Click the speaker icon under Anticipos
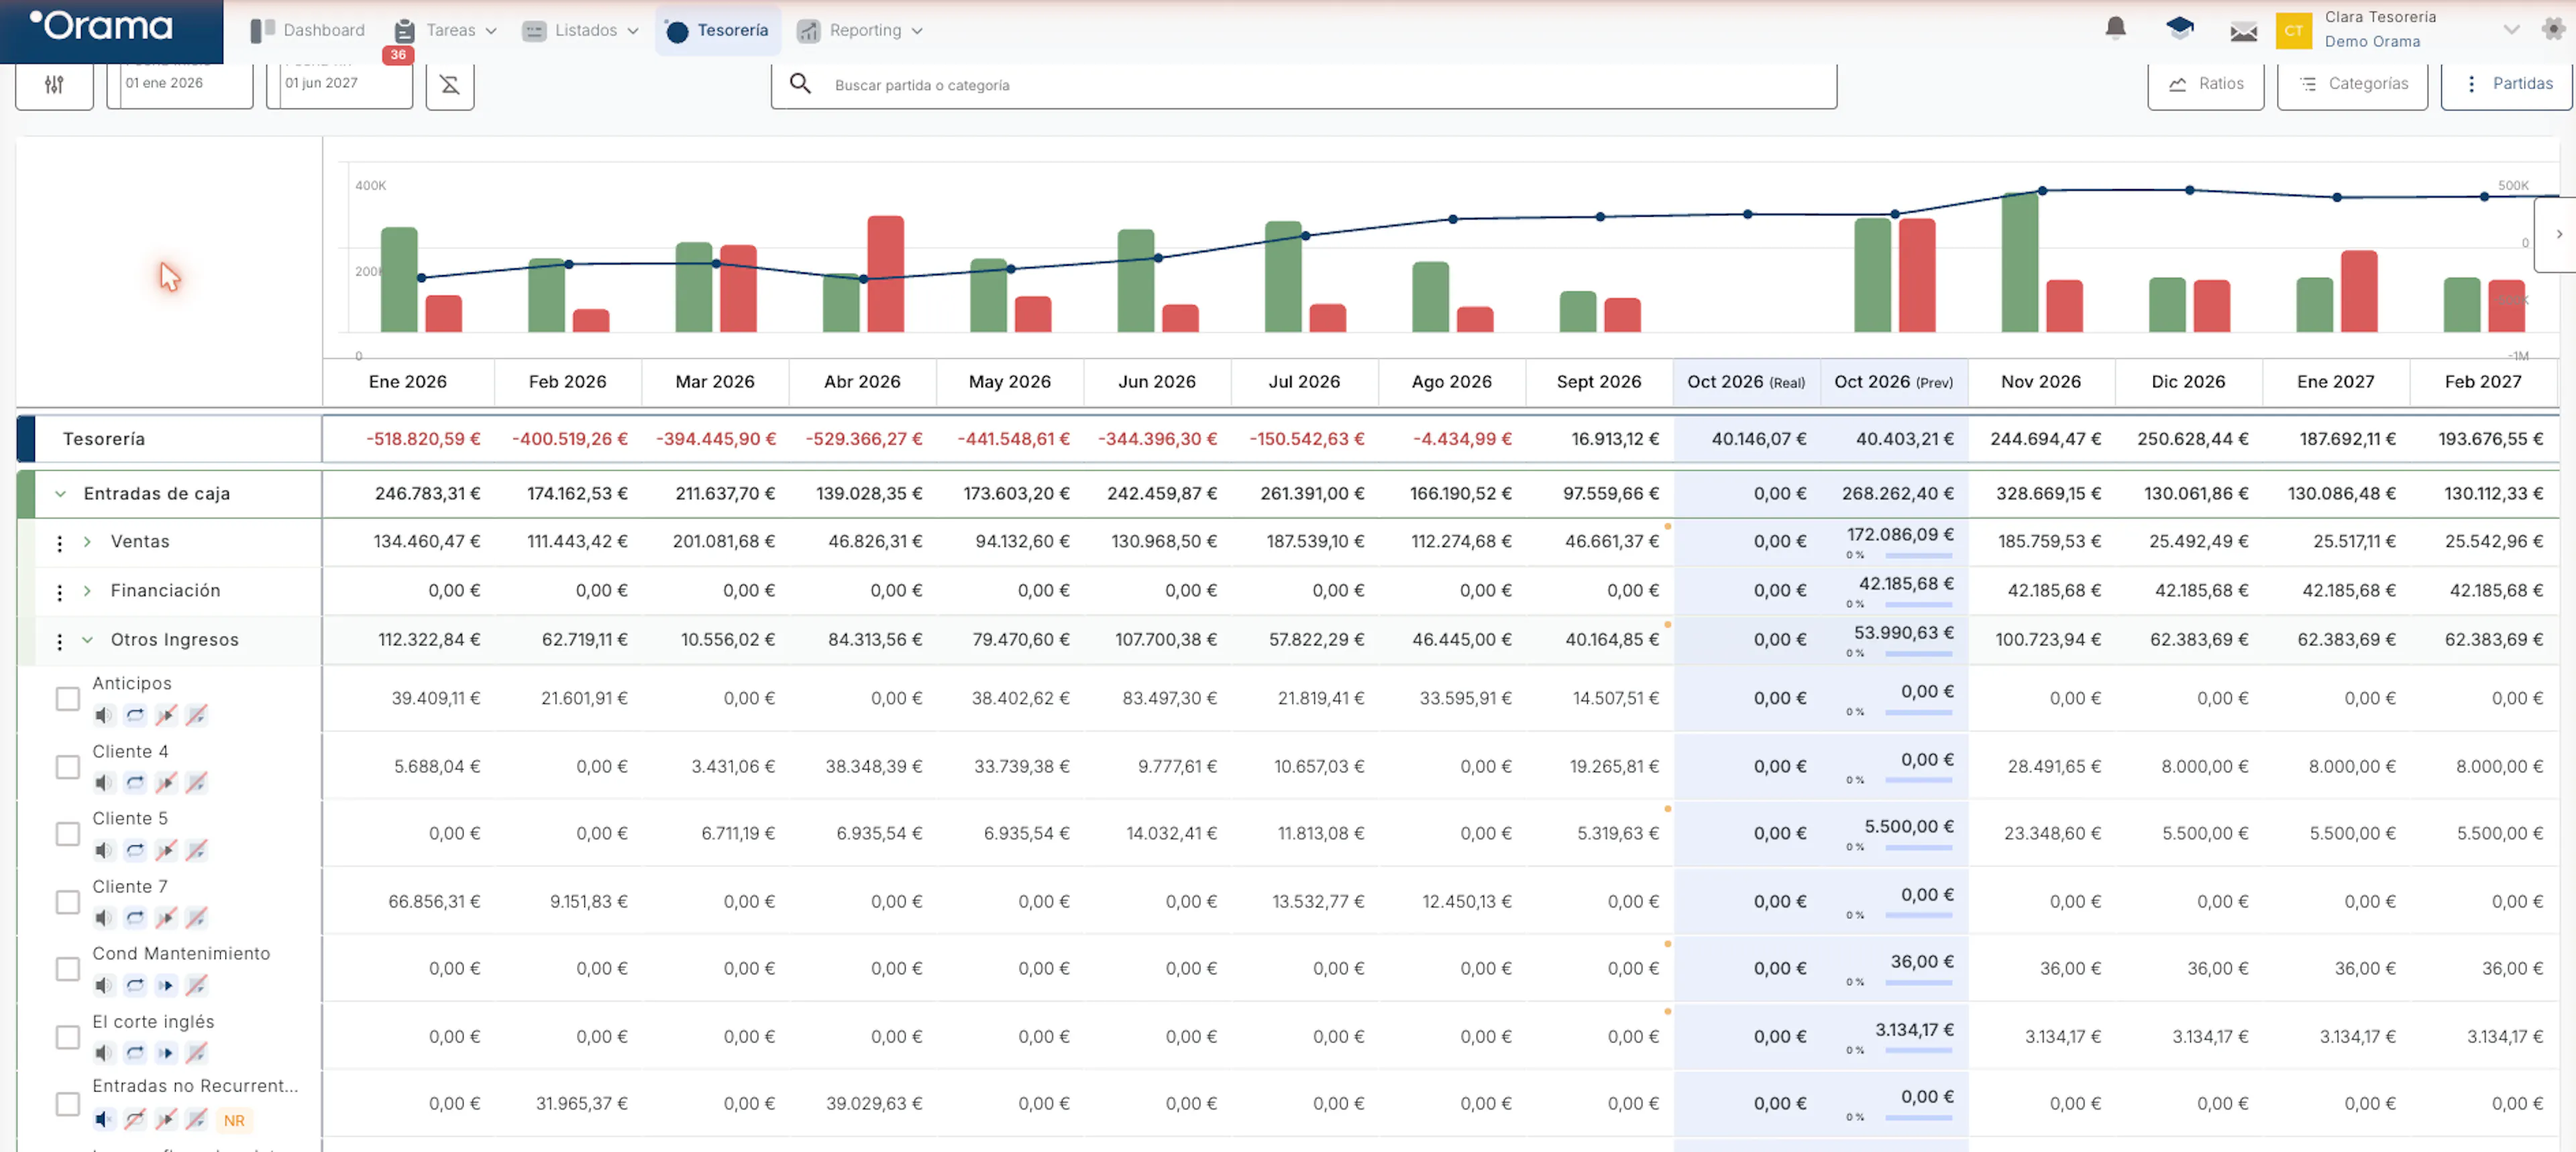Image resolution: width=2576 pixels, height=1152 pixels. [104, 715]
